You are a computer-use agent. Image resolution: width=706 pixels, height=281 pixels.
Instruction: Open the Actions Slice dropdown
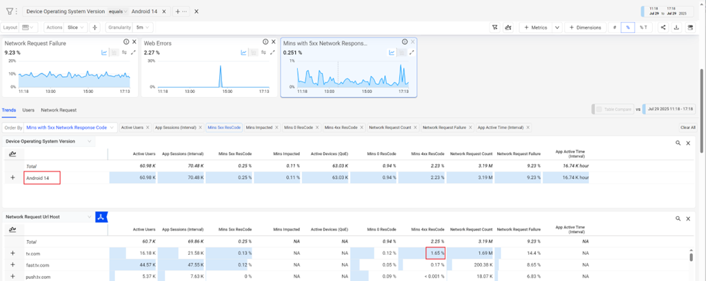tap(76, 28)
